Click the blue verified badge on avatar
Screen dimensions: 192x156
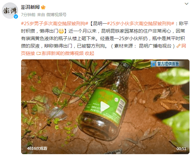pos(16,16)
